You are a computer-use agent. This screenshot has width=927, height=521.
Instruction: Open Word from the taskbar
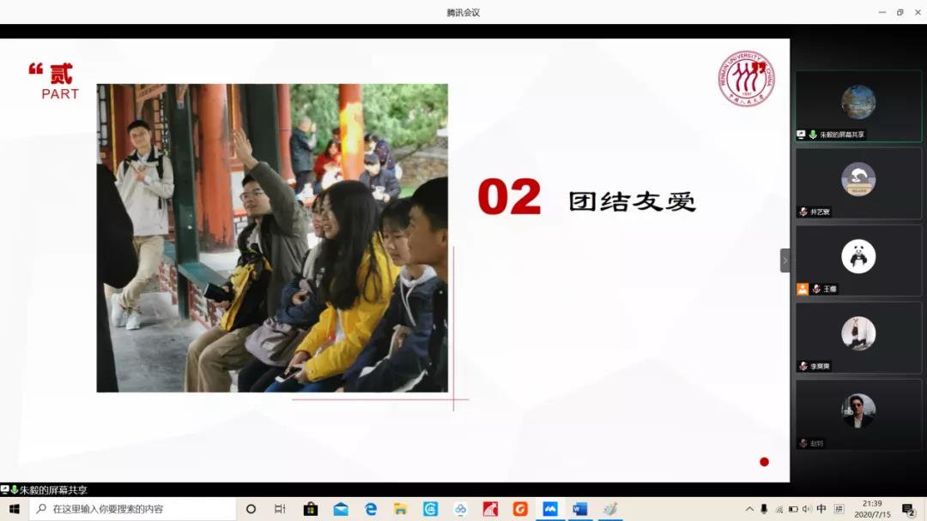579,509
